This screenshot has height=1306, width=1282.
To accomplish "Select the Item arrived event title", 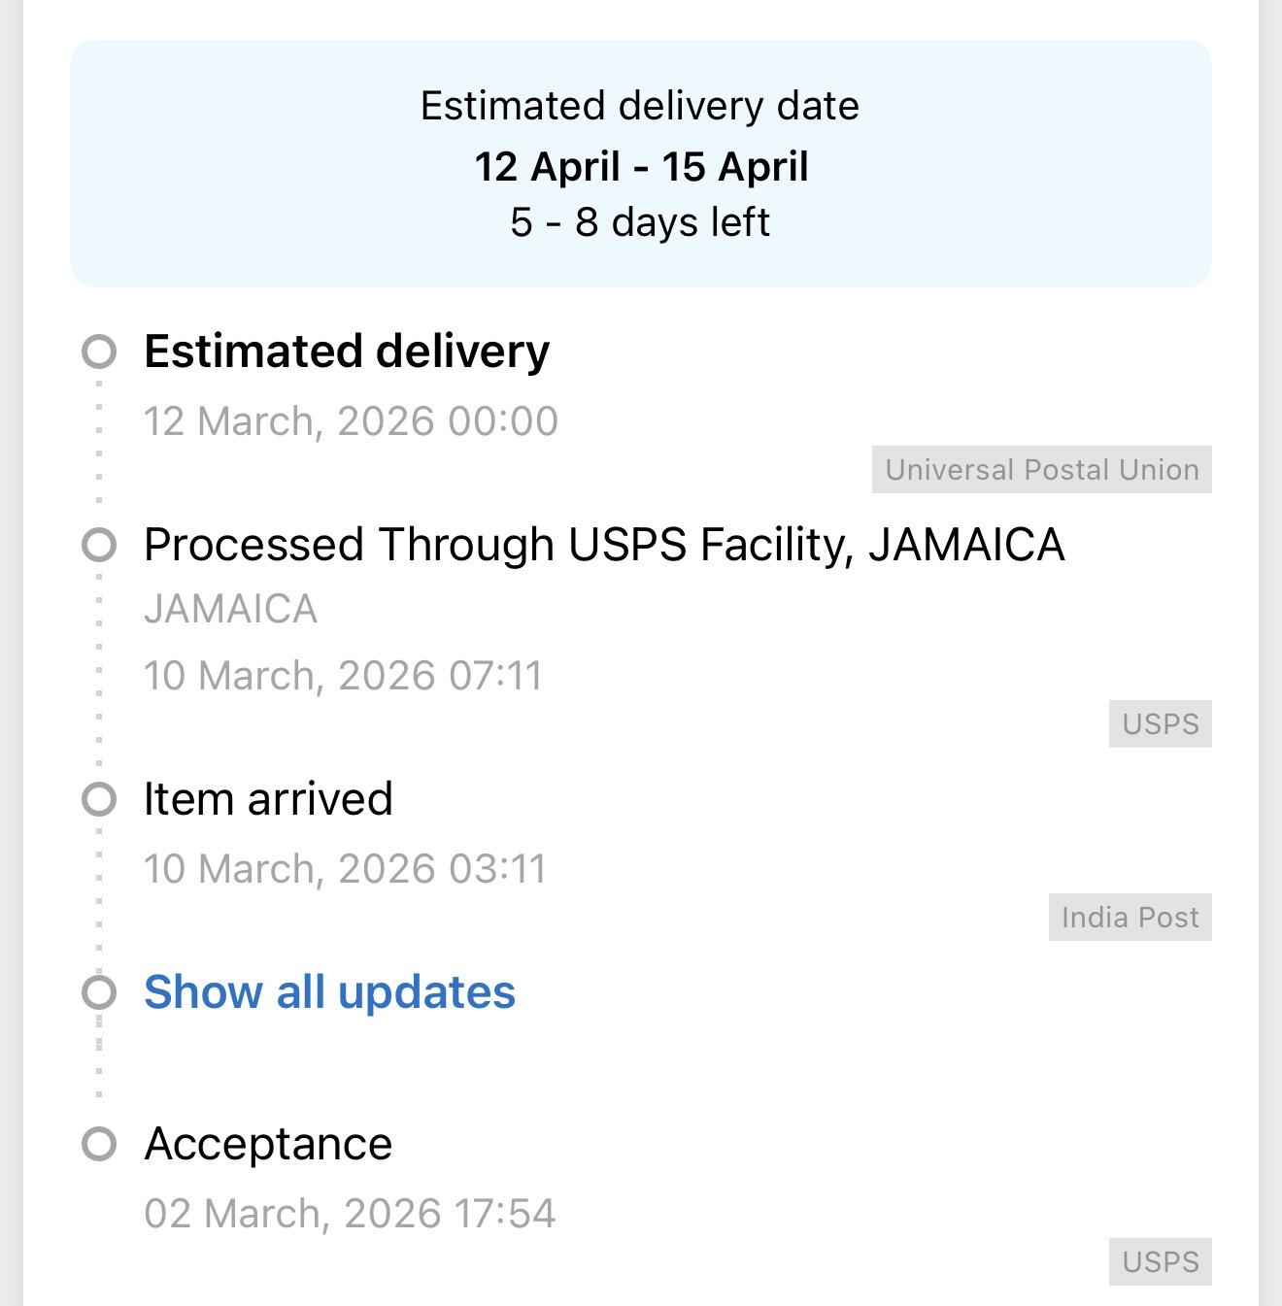I will click(268, 799).
